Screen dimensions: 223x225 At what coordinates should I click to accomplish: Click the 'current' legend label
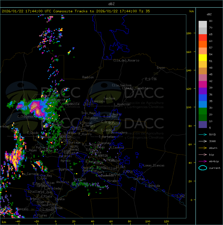tap(215, 168)
